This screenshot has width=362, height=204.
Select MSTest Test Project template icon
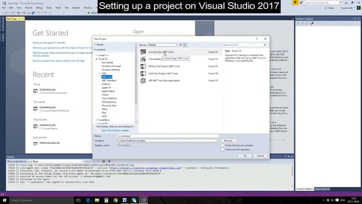pos(143,66)
